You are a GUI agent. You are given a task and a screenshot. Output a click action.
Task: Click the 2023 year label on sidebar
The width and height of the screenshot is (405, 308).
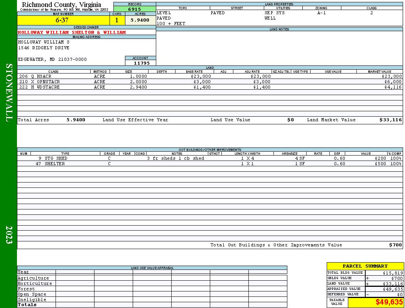coord(9,235)
